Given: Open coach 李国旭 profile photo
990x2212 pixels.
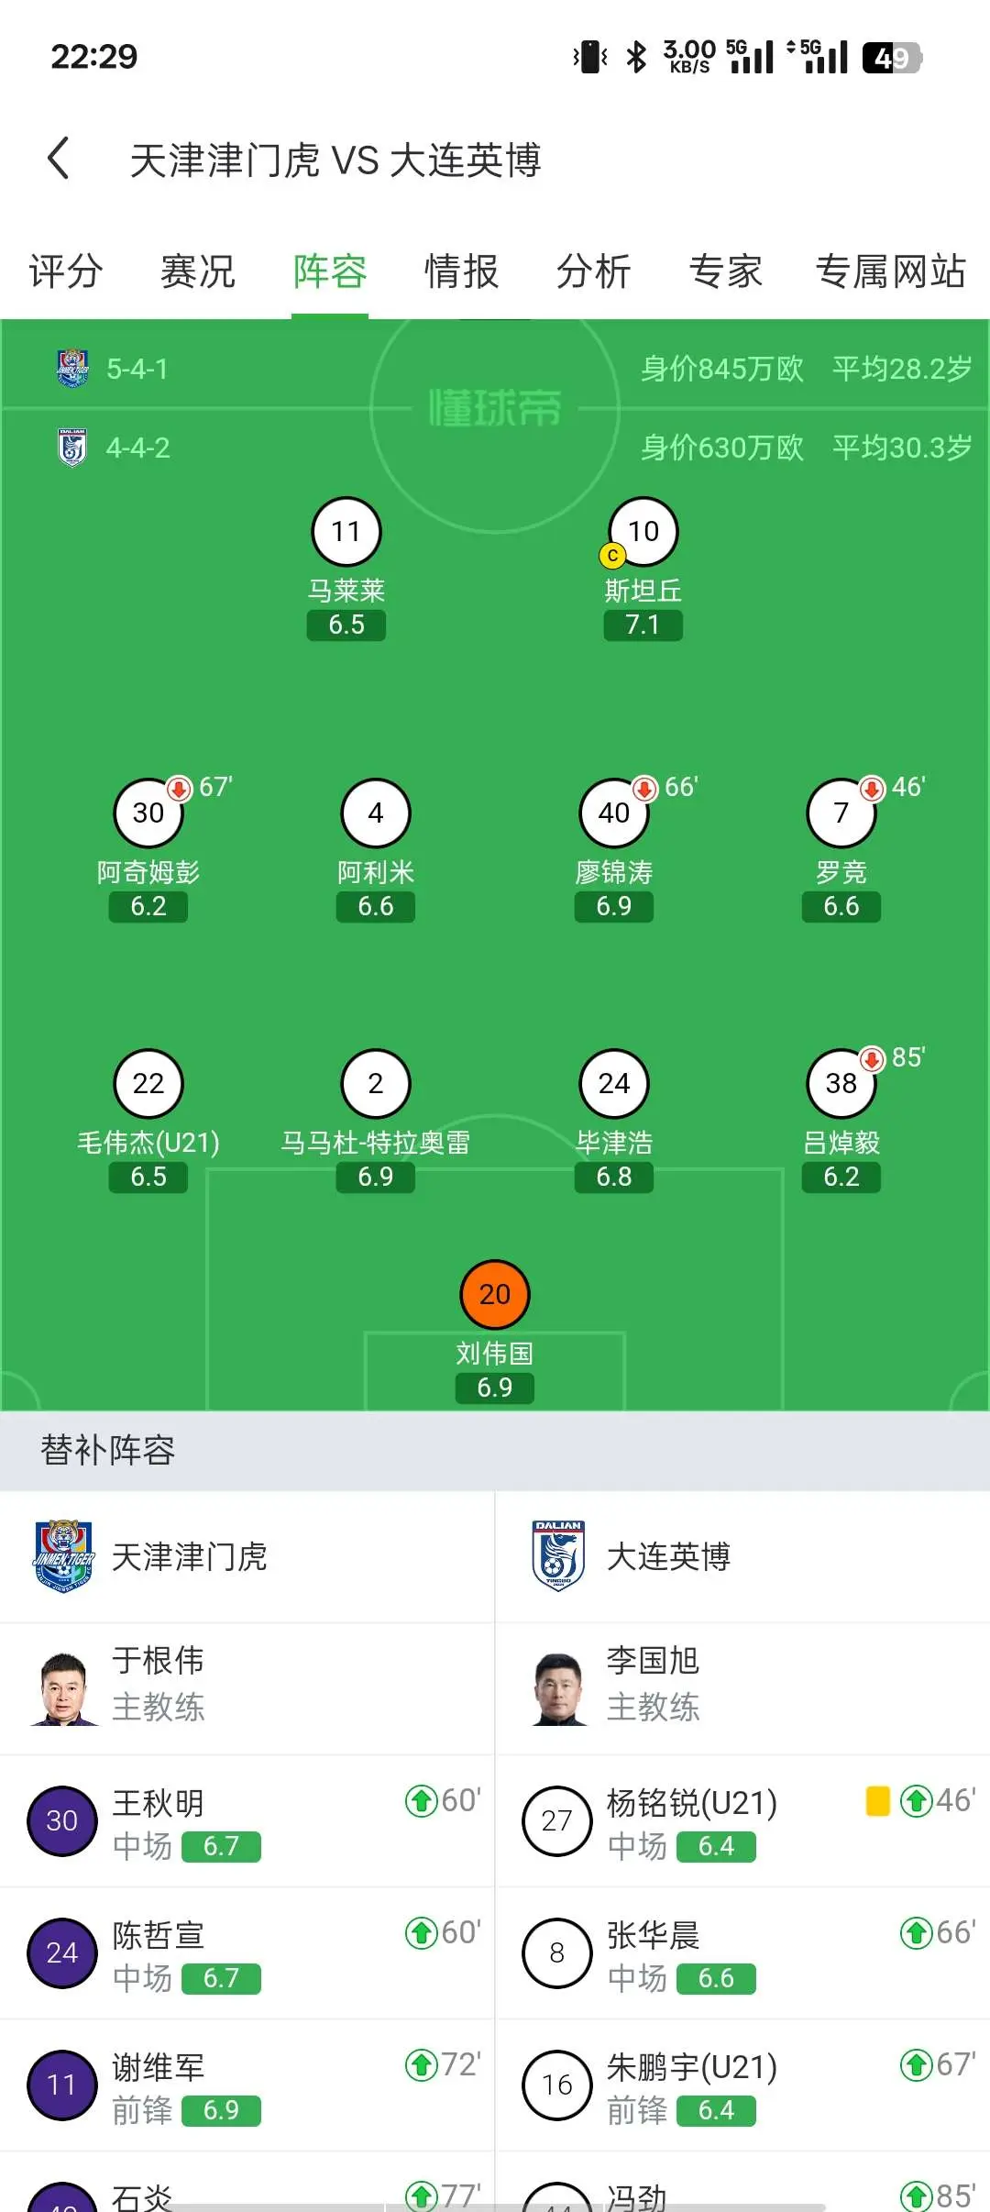Looking at the screenshot, I should click(x=558, y=1688).
